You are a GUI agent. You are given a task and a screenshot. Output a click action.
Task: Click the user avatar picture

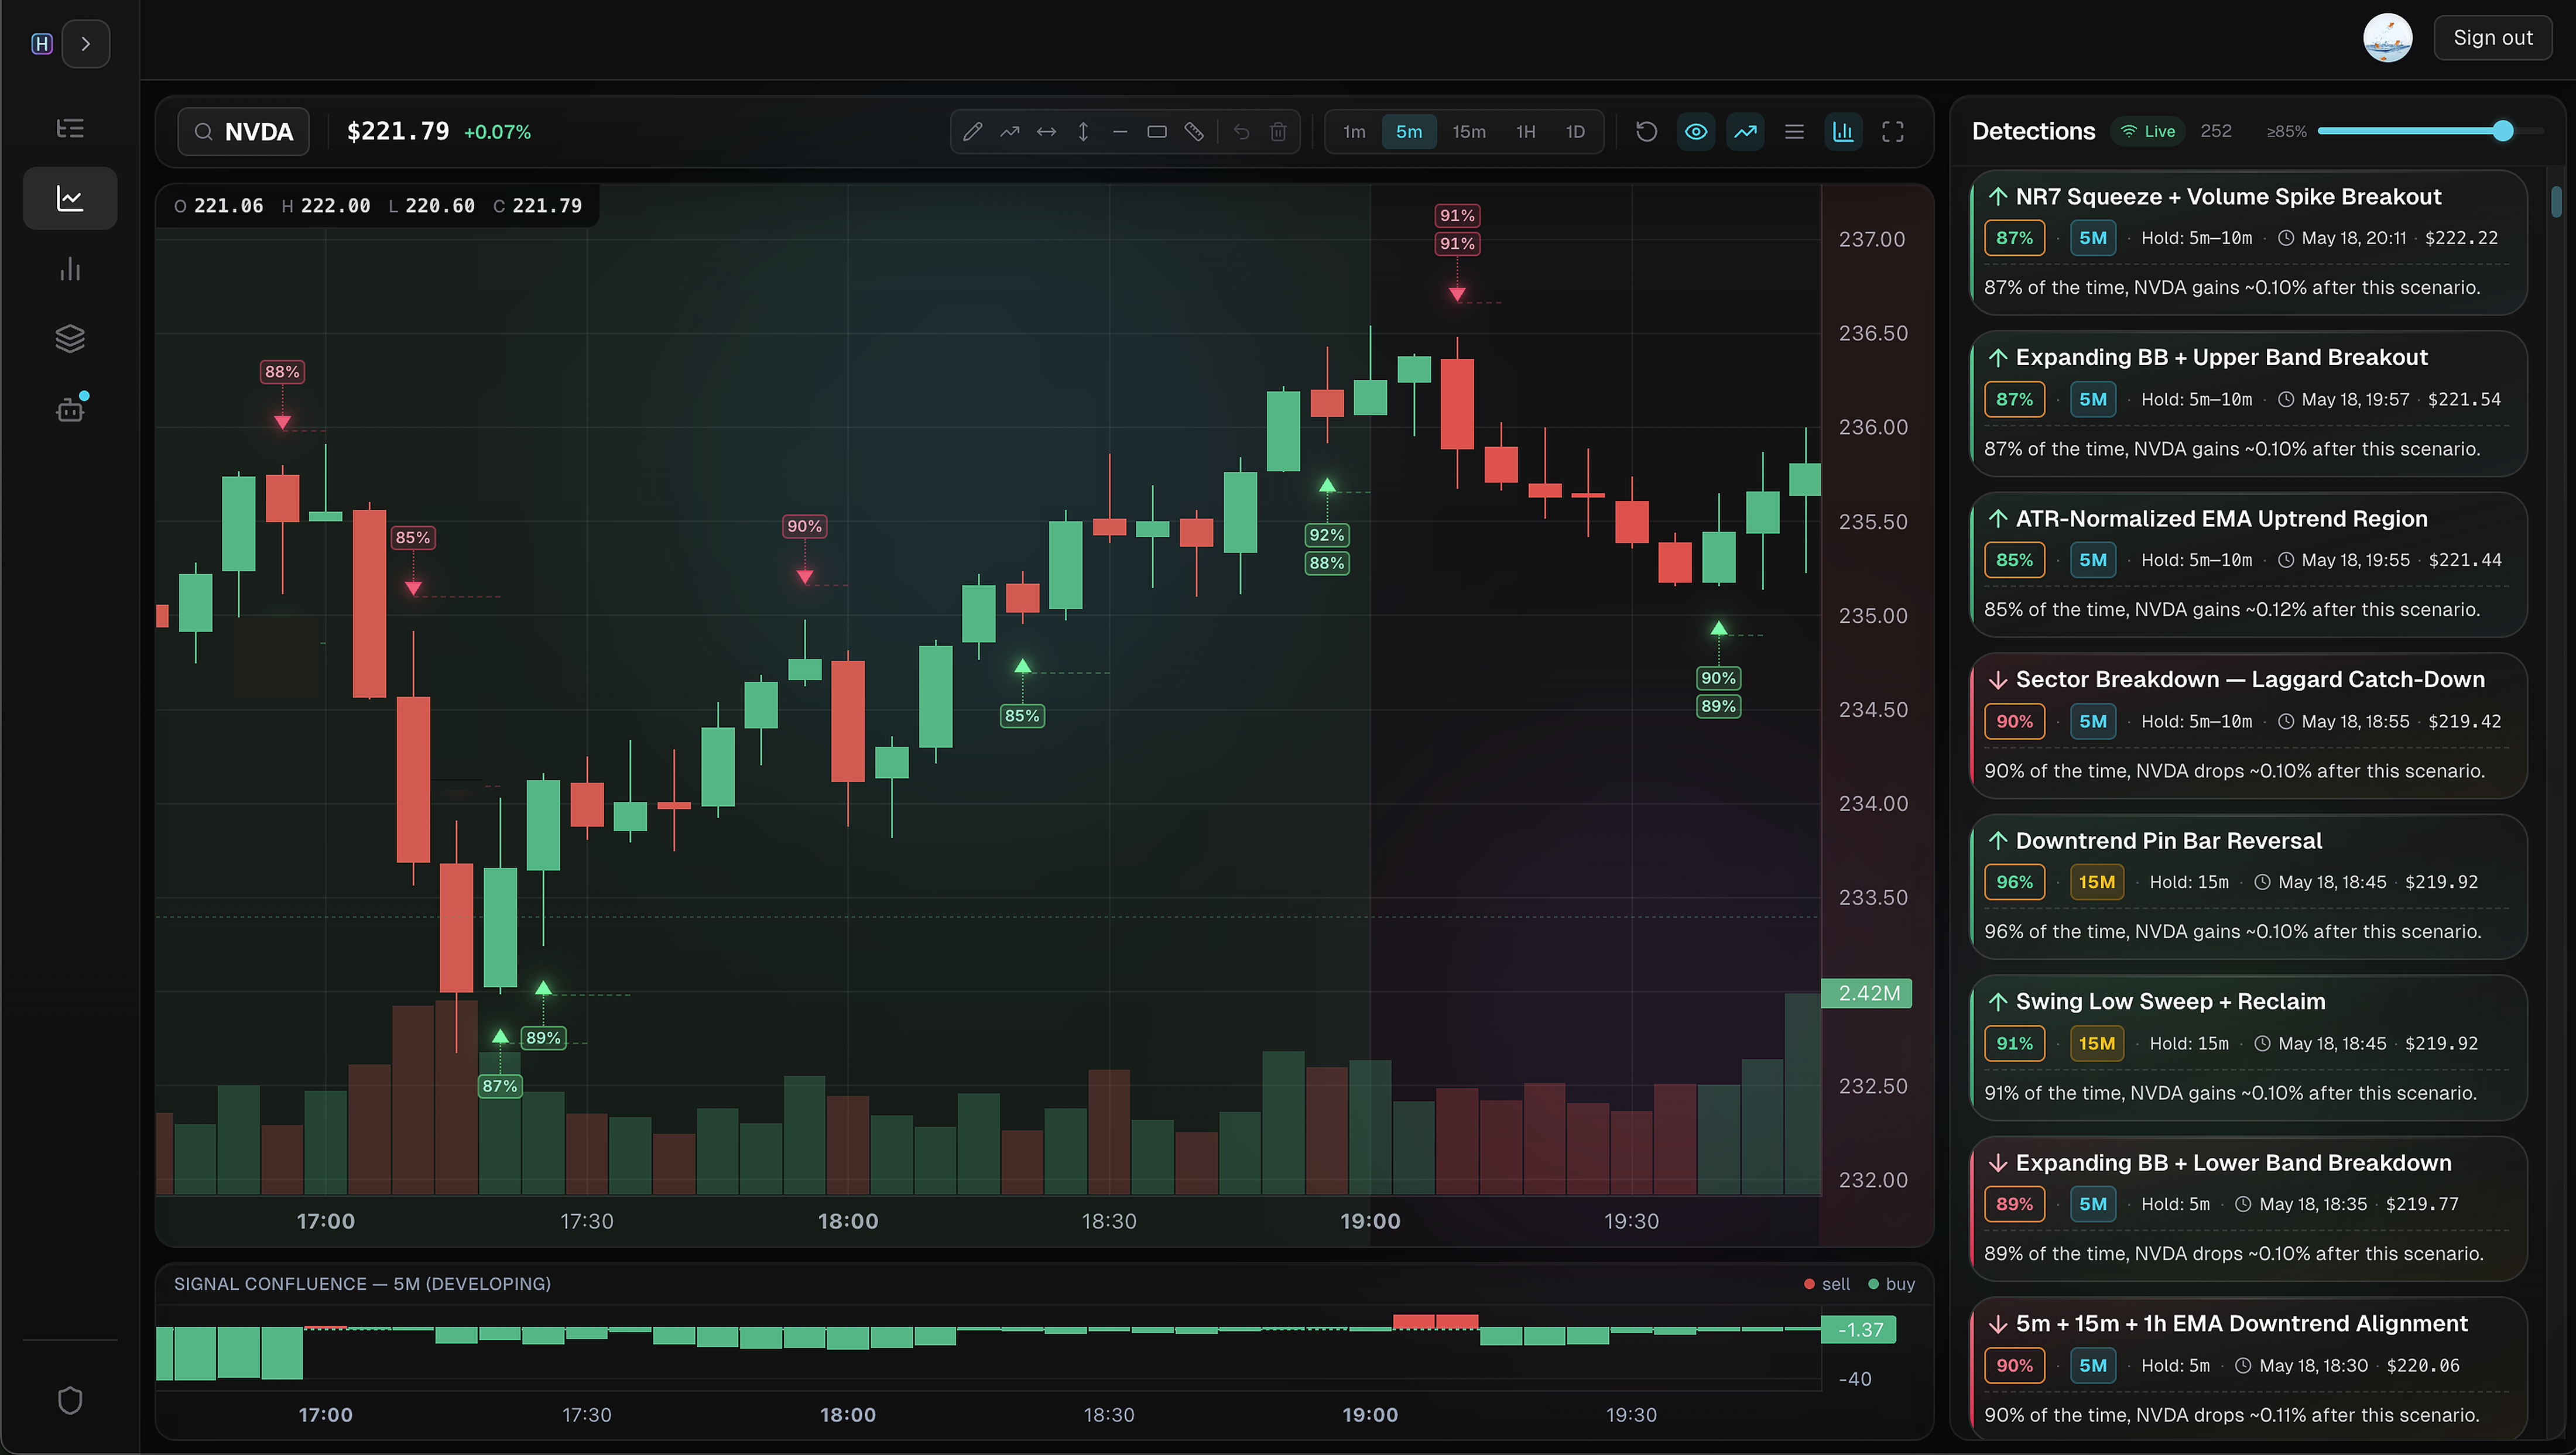click(2387, 38)
